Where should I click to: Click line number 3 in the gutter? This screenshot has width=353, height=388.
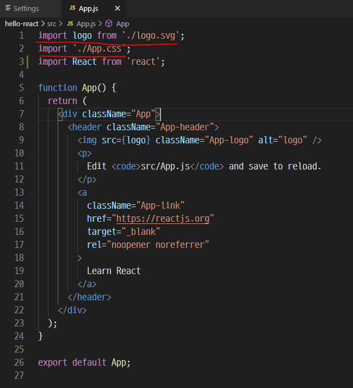tap(22, 62)
